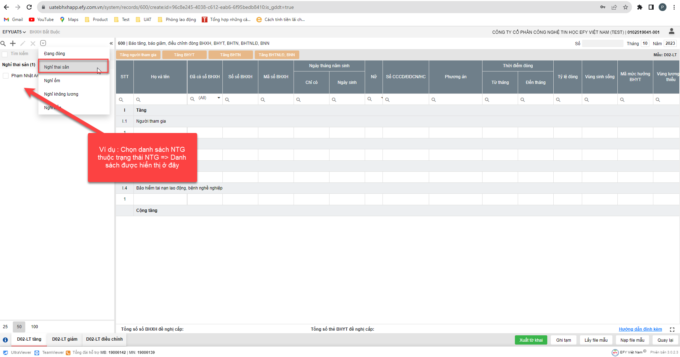
Task: Collapse left panel with double-chevron icon
Action: click(111, 43)
